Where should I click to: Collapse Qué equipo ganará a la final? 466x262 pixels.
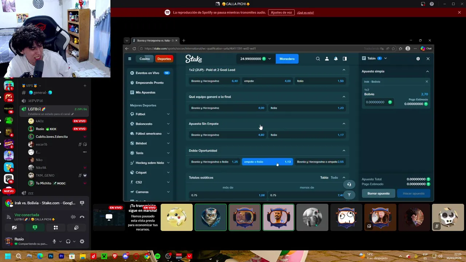click(x=344, y=97)
